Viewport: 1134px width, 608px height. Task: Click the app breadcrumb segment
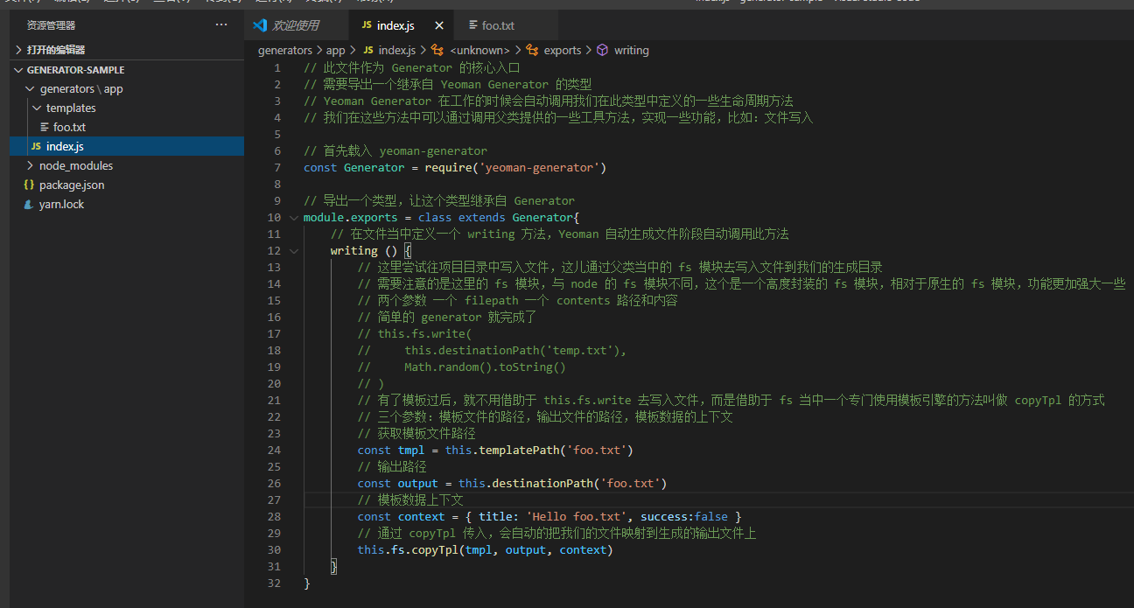pyautogui.click(x=336, y=50)
